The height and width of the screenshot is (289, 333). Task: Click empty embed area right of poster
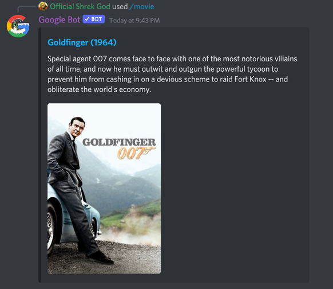[x=233, y=188]
